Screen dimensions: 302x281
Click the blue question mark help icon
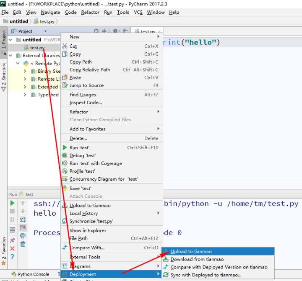[12, 257]
